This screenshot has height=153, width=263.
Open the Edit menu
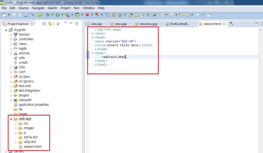tap(12, 8)
